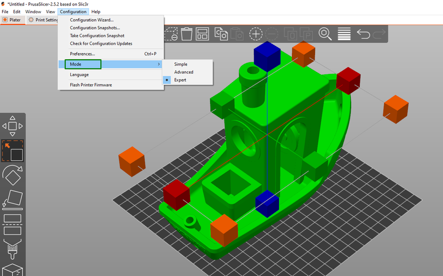Image resolution: width=443 pixels, height=276 pixels.
Task: Open the Cut tool
Action: coord(12,224)
